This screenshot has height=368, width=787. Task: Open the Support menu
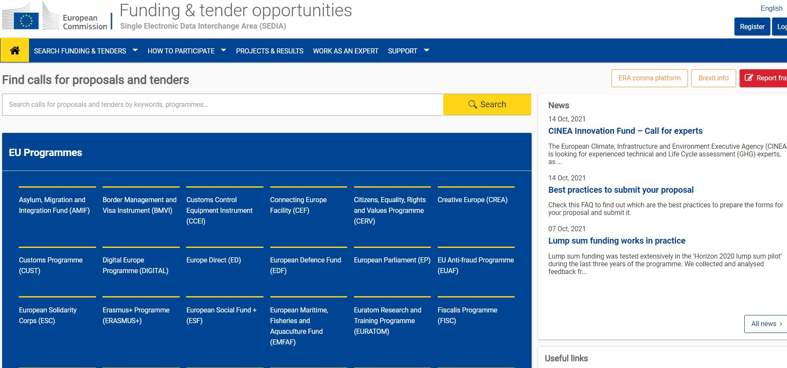coord(402,51)
